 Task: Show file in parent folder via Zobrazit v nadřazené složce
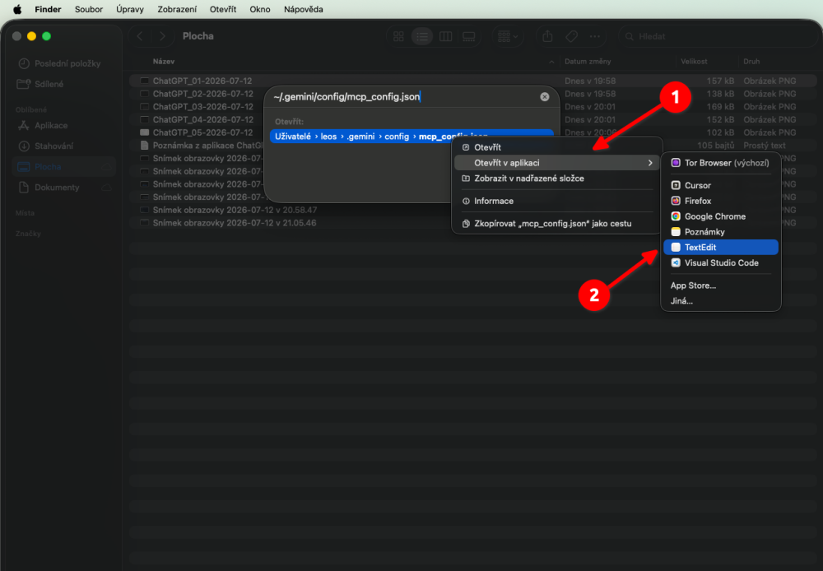tap(556, 179)
